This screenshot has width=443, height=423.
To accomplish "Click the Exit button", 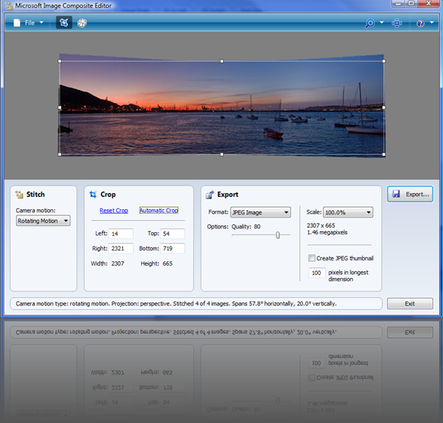I will [x=410, y=304].
